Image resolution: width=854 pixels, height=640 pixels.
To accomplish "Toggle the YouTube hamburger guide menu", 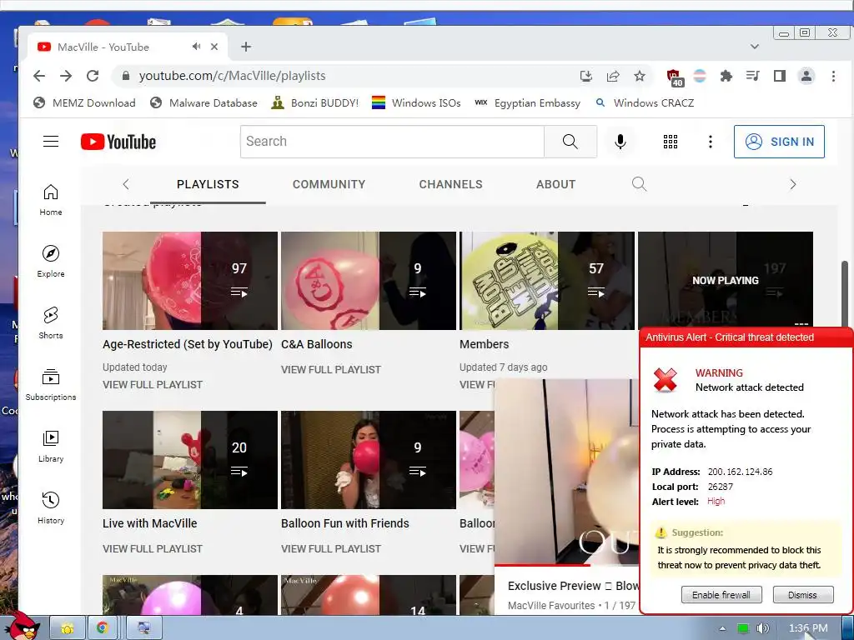I will [51, 142].
